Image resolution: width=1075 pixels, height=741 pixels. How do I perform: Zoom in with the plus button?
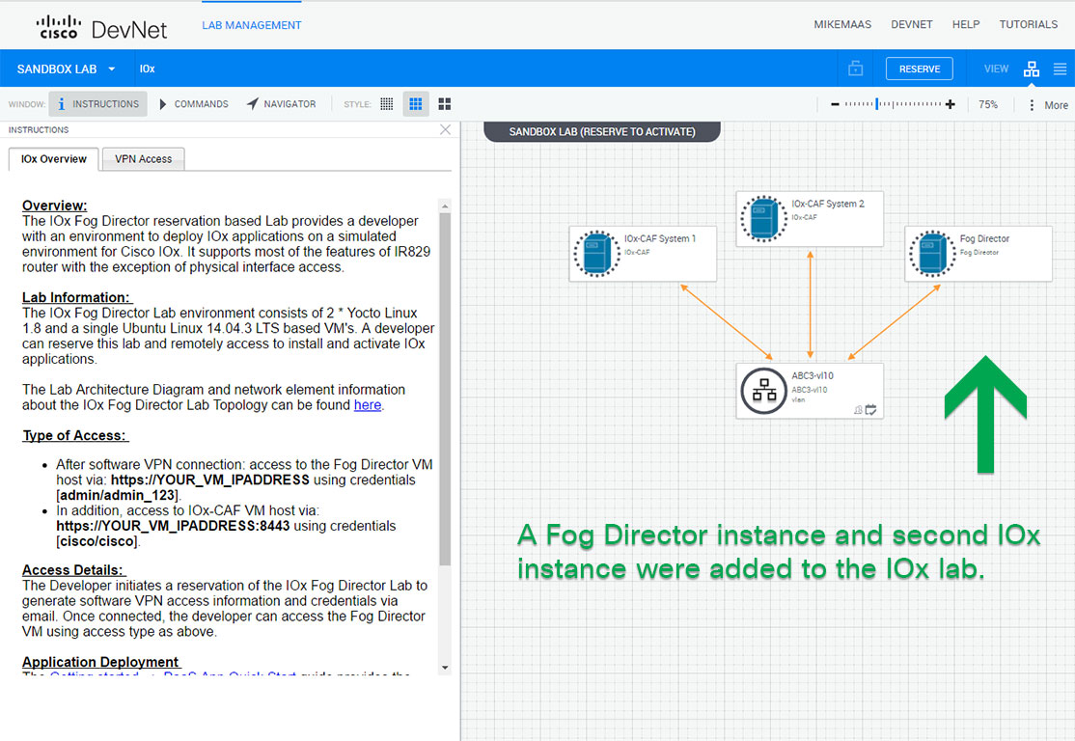[x=950, y=105]
